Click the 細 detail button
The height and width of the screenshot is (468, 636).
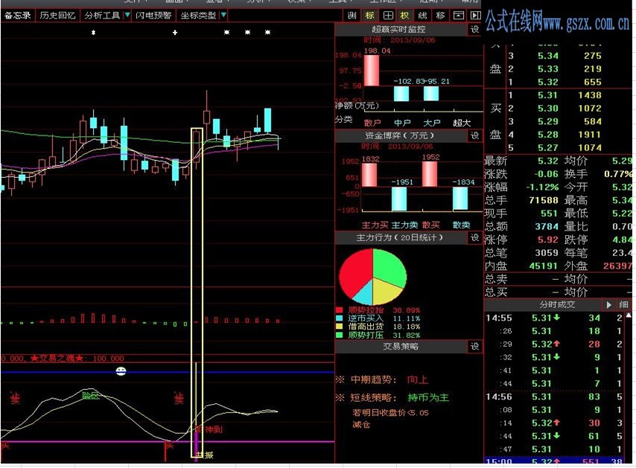coord(624,305)
